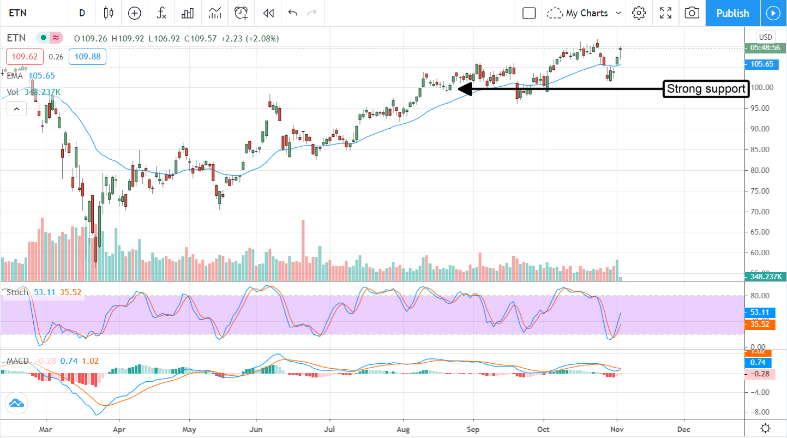Select the Strong support text annotation
The image size is (787, 438).
pyautogui.click(x=706, y=89)
